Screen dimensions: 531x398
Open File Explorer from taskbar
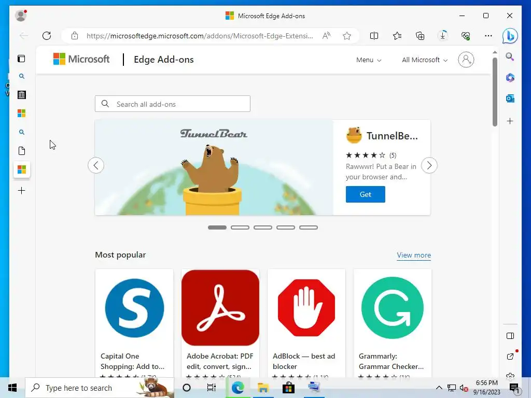pos(263,388)
